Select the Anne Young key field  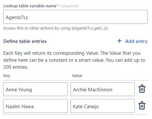[35, 89]
